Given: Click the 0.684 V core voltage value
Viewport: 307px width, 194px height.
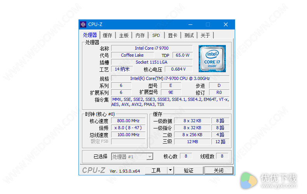Looking at the screenshot, I should (178, 69).
